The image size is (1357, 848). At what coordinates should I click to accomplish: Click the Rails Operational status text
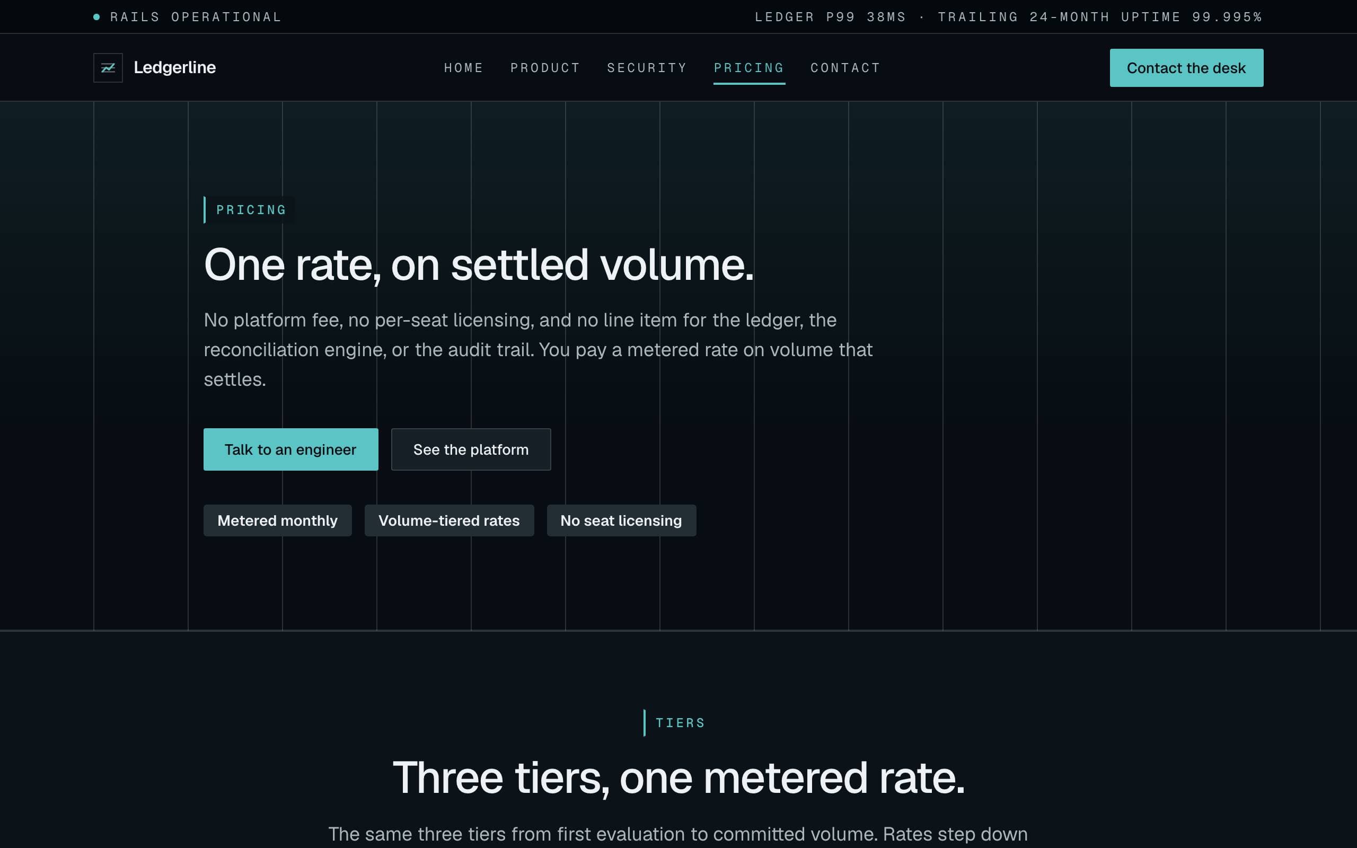coord(196,17)
